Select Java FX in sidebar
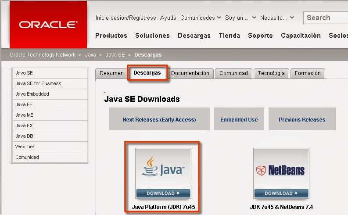 [x=50, y=125]
